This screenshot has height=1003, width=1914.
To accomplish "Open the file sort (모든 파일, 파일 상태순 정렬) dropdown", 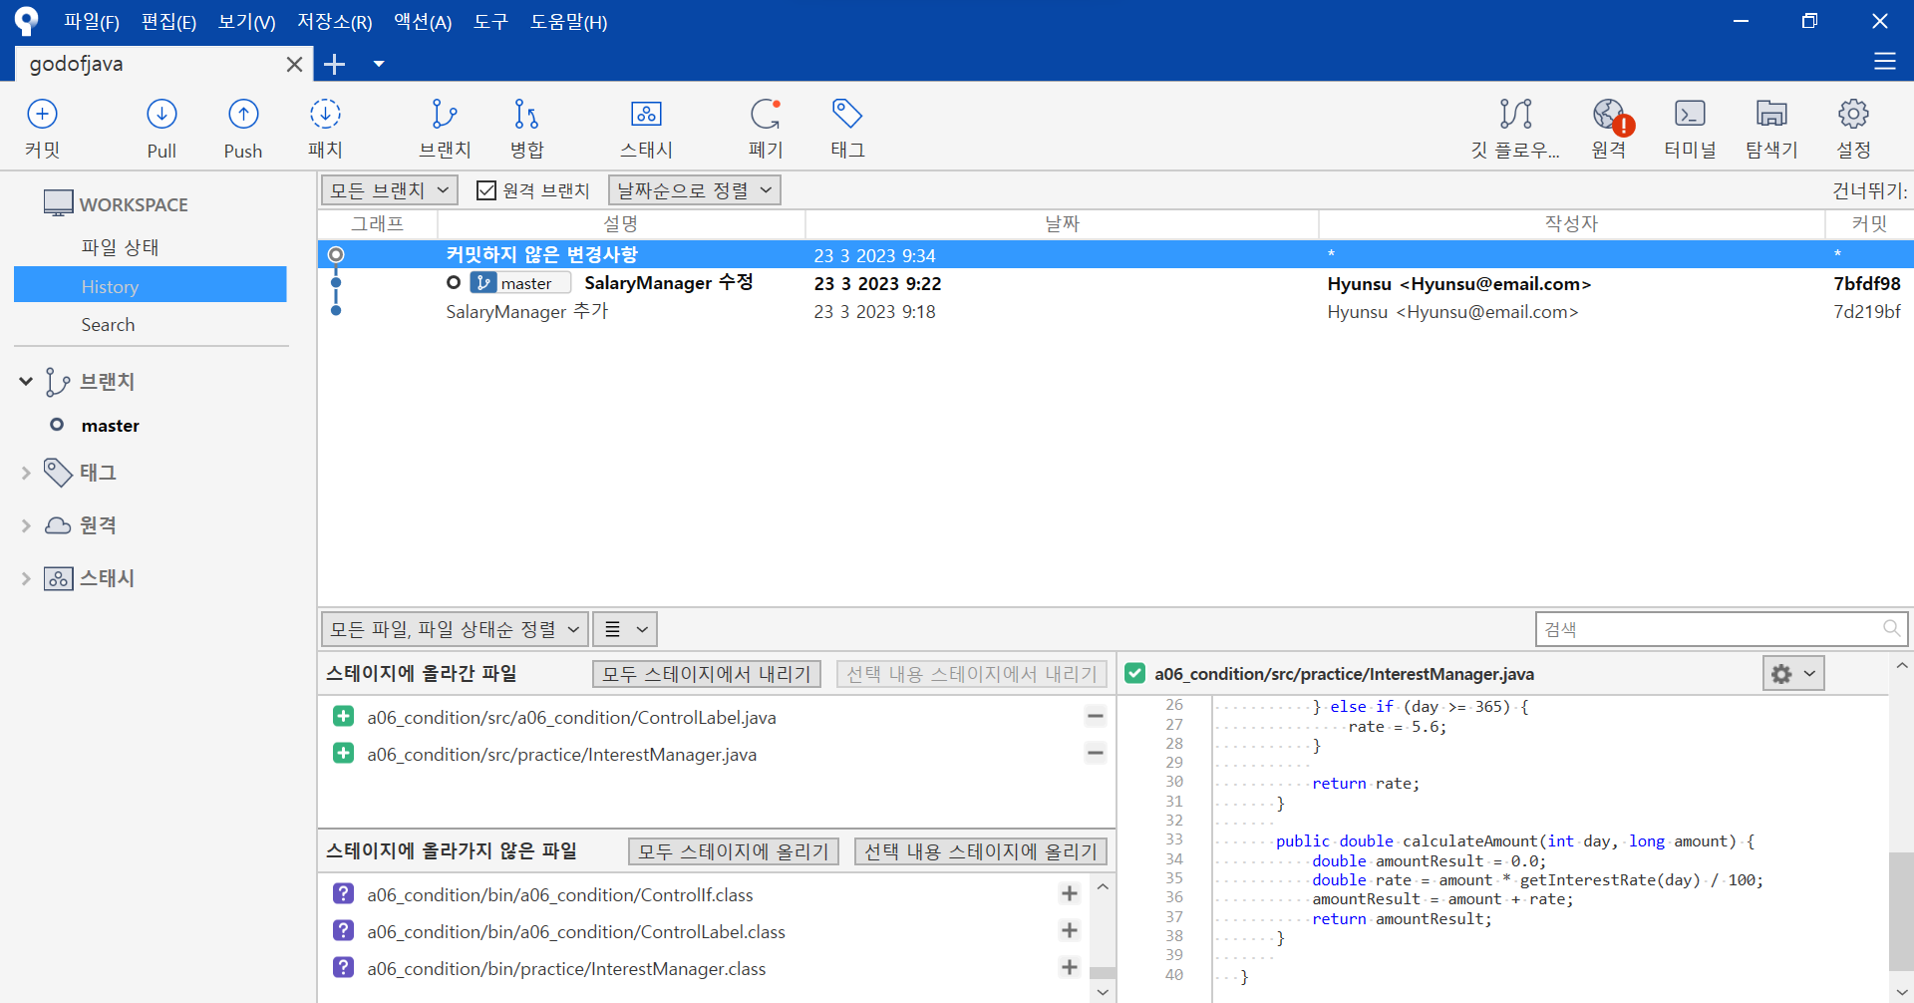I will coord(455,629).
